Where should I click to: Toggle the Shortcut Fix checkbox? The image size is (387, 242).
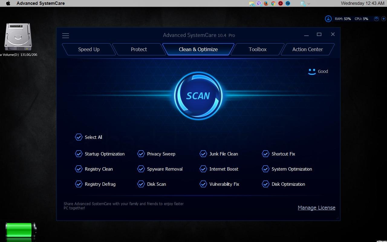tap(265, 154)
